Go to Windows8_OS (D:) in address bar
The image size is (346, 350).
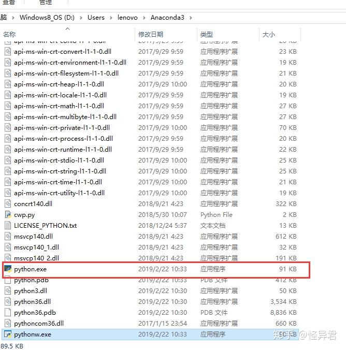pos(47,18)
